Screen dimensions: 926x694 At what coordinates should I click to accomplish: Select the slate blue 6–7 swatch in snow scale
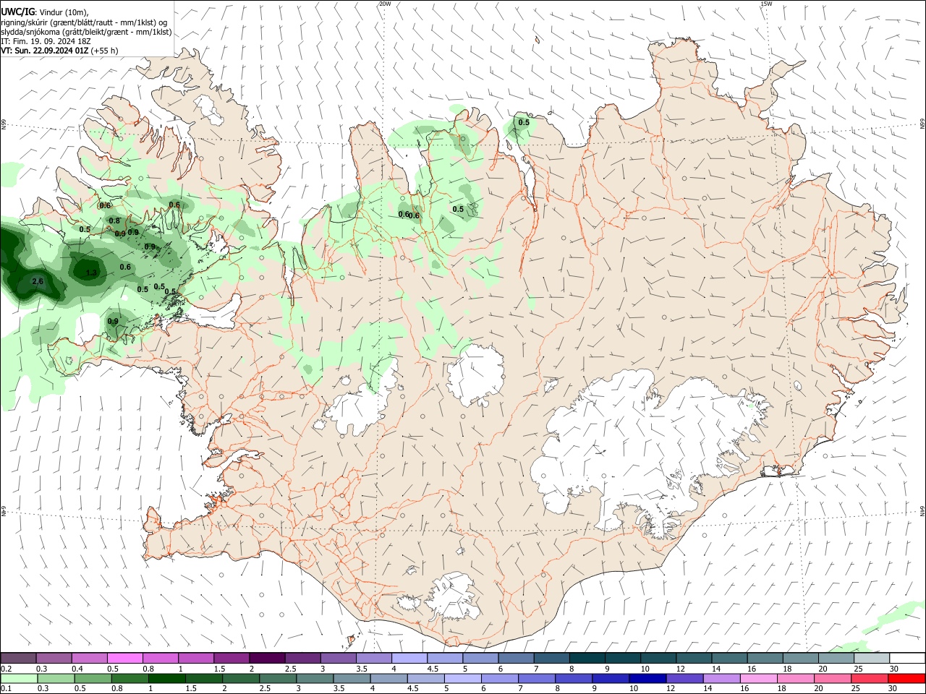click(516, 658)
